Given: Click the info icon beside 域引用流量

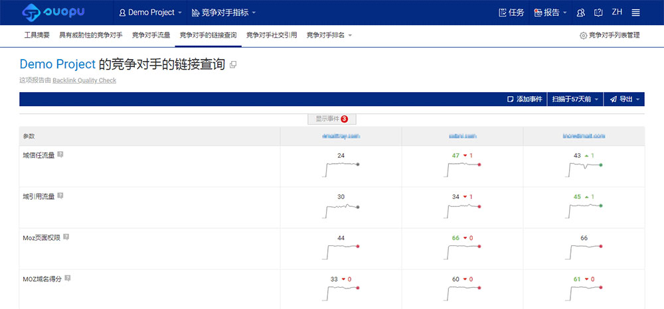Looking at the screenshot, I should [x=60, y=196].
